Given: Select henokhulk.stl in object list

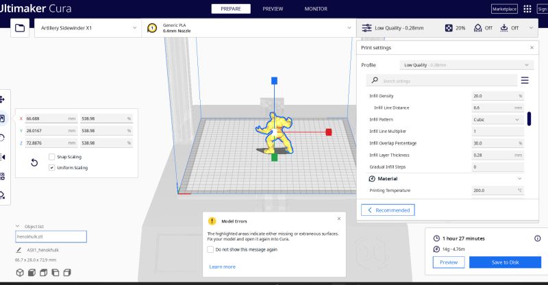Looking at the screenshot, I should (x=51, y=236).
